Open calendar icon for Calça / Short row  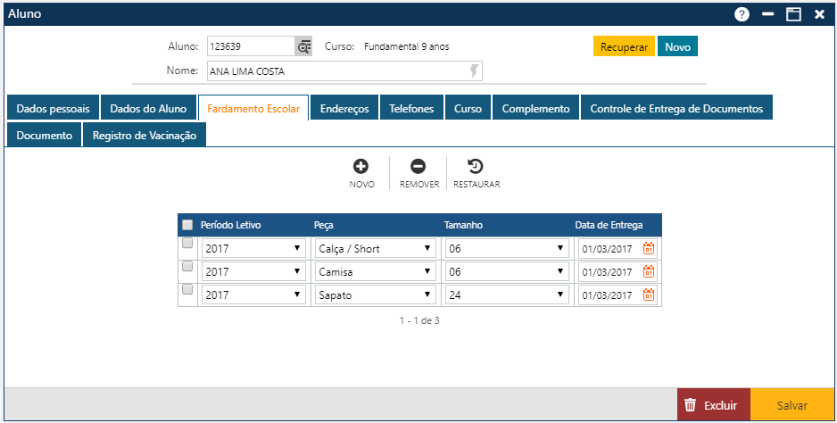point(649,249)
